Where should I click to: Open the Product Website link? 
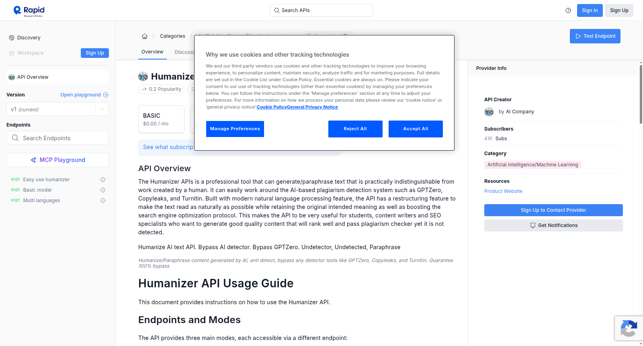[x=503, y=191]
